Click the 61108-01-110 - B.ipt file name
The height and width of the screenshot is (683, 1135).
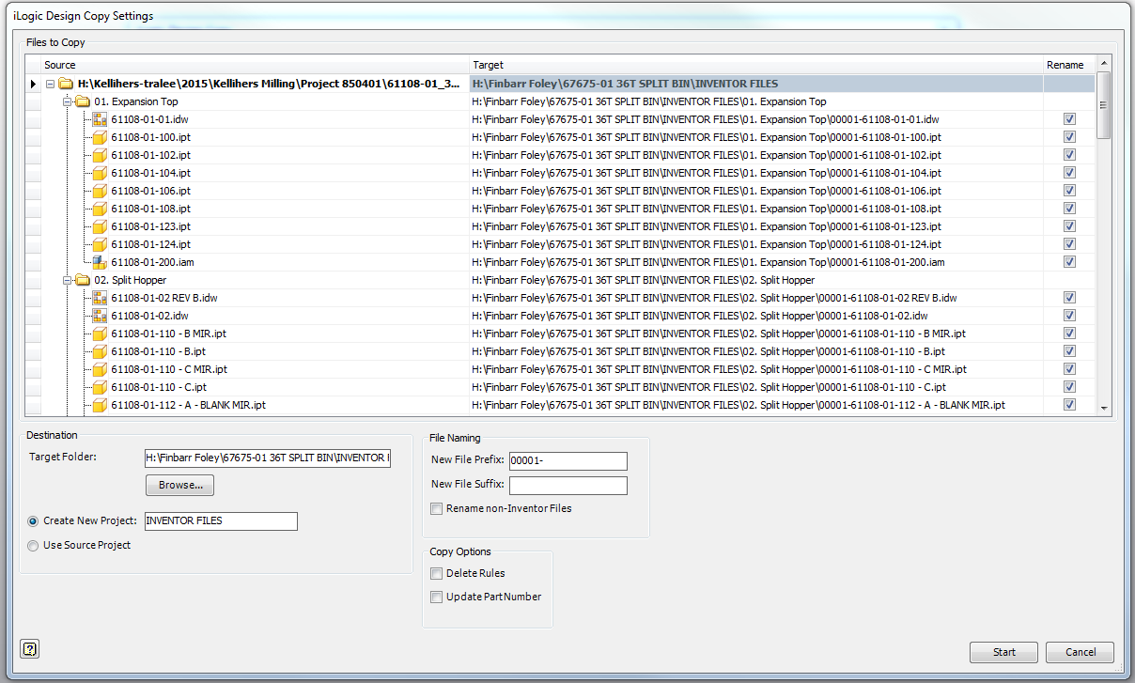[x=158, y=351]
